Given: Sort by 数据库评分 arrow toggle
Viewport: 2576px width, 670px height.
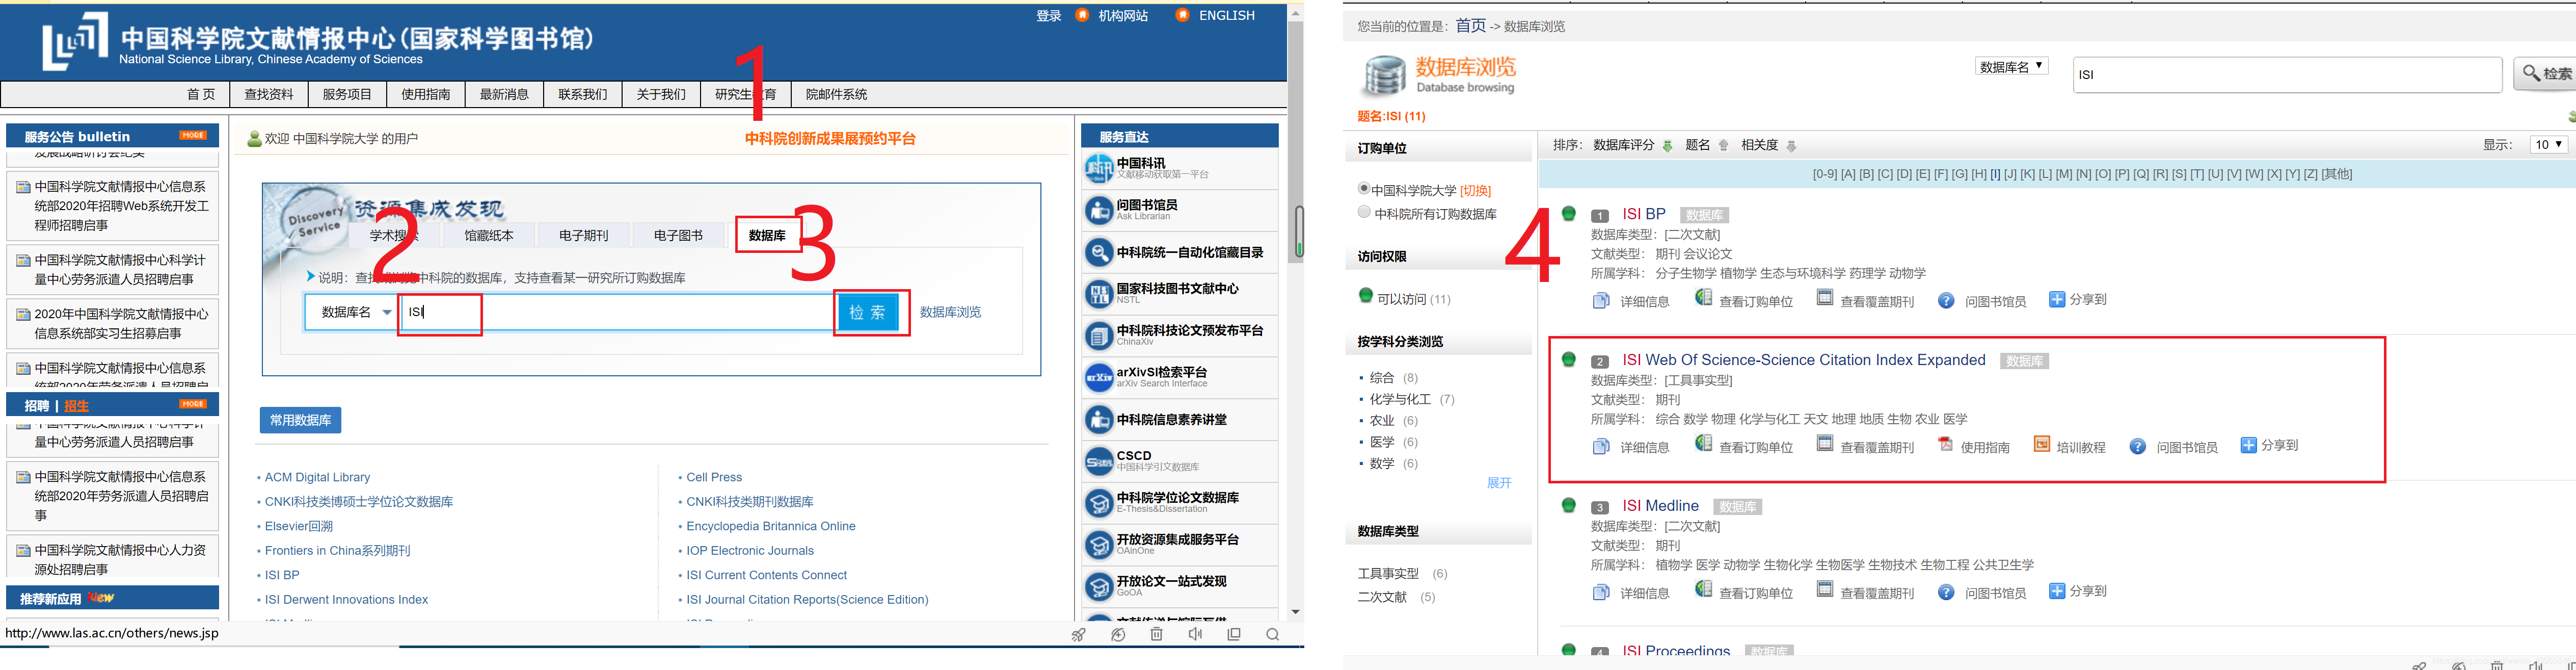Looking at the screenshot, I should (1667, 146).
